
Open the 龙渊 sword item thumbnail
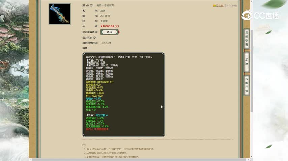(x=59, y=14)
